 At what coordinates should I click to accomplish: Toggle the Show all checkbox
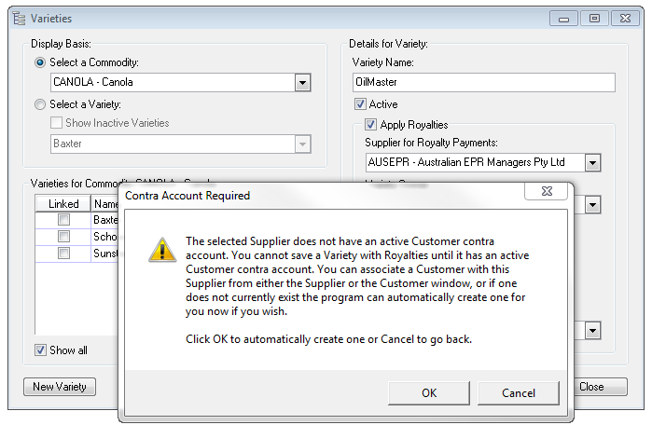(40, 350)
